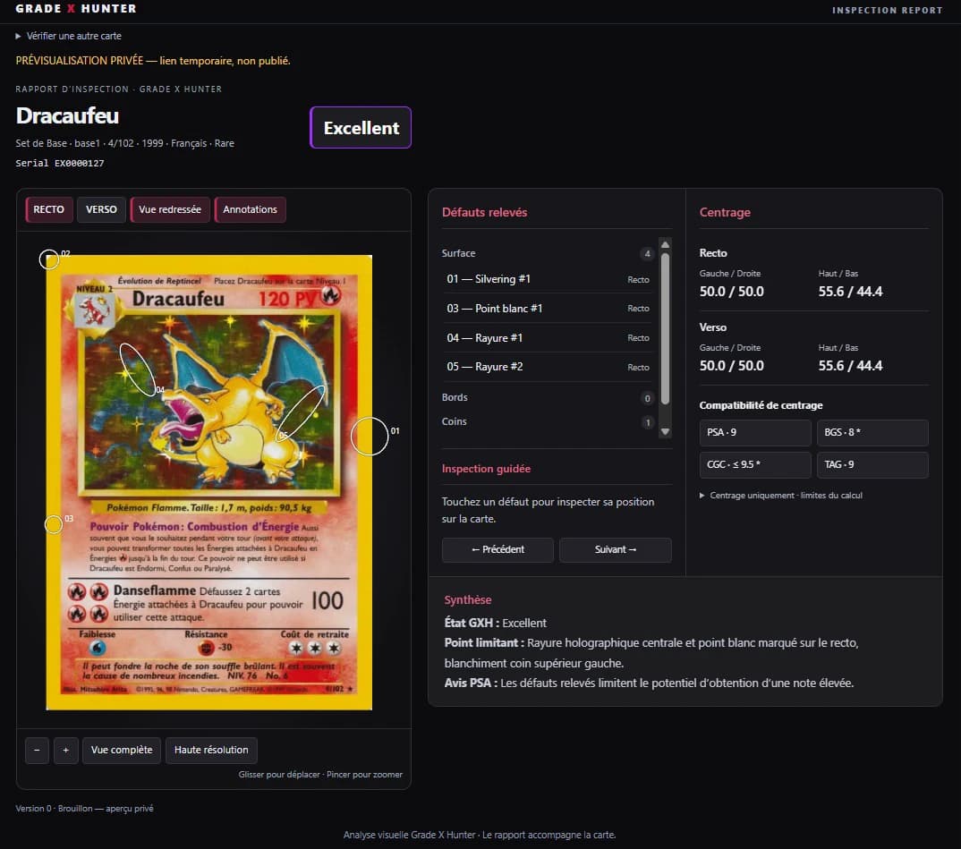This screenshot has height=849, width=961.
Task: Go to previous defect with Précédent
Action: (x=498, y=550)
